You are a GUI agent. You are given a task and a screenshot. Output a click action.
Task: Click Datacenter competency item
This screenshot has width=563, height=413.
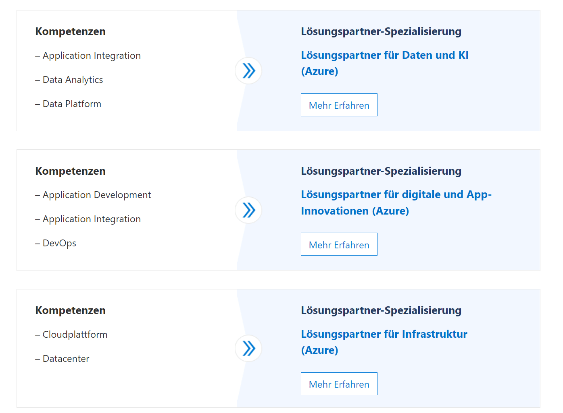click(66, 359)
